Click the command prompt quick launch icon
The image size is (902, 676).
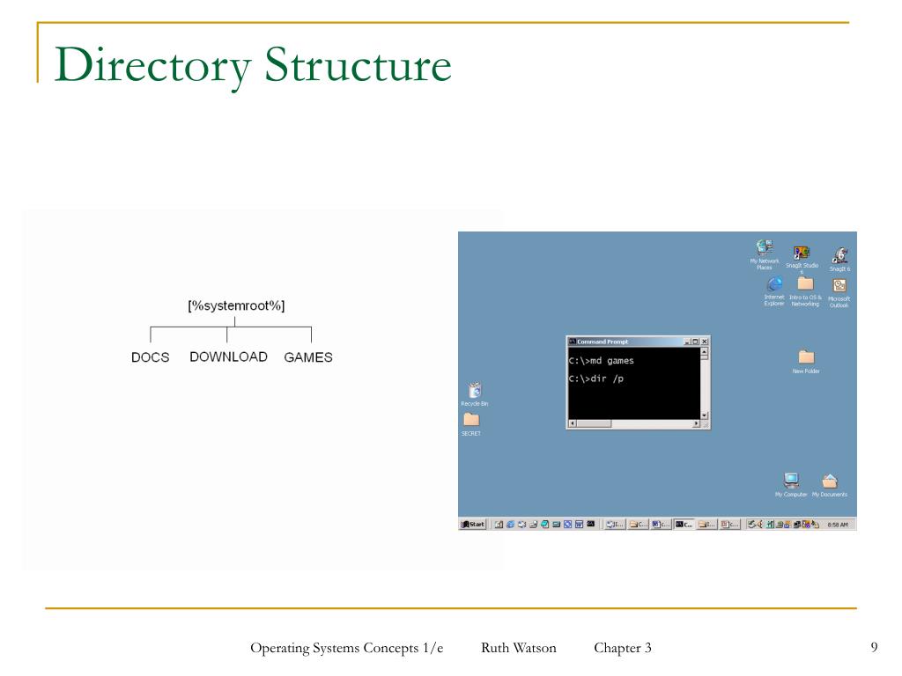[x=591, y=524]
